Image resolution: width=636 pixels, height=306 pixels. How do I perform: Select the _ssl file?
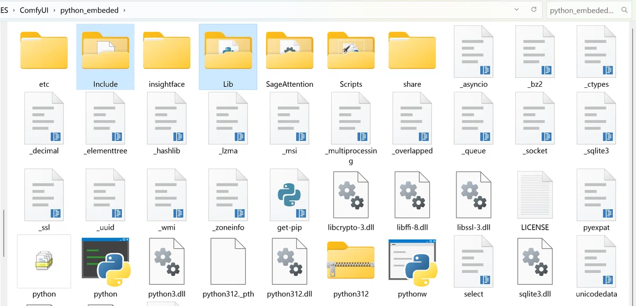tap(44, 200)
